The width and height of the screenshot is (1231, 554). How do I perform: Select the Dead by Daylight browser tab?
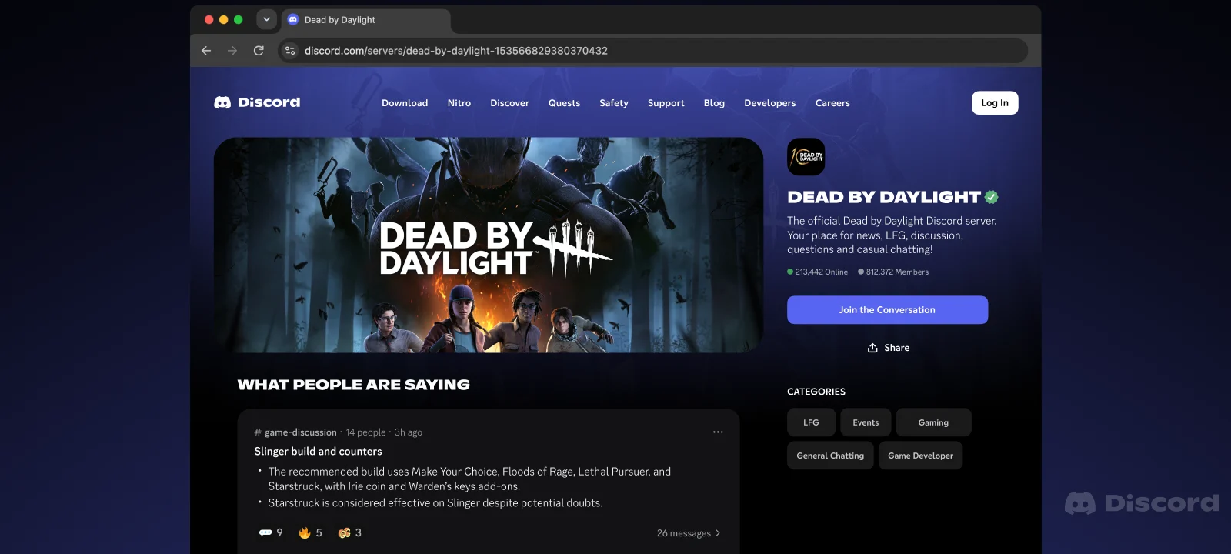pyautogui.click(x=365, y=20)
